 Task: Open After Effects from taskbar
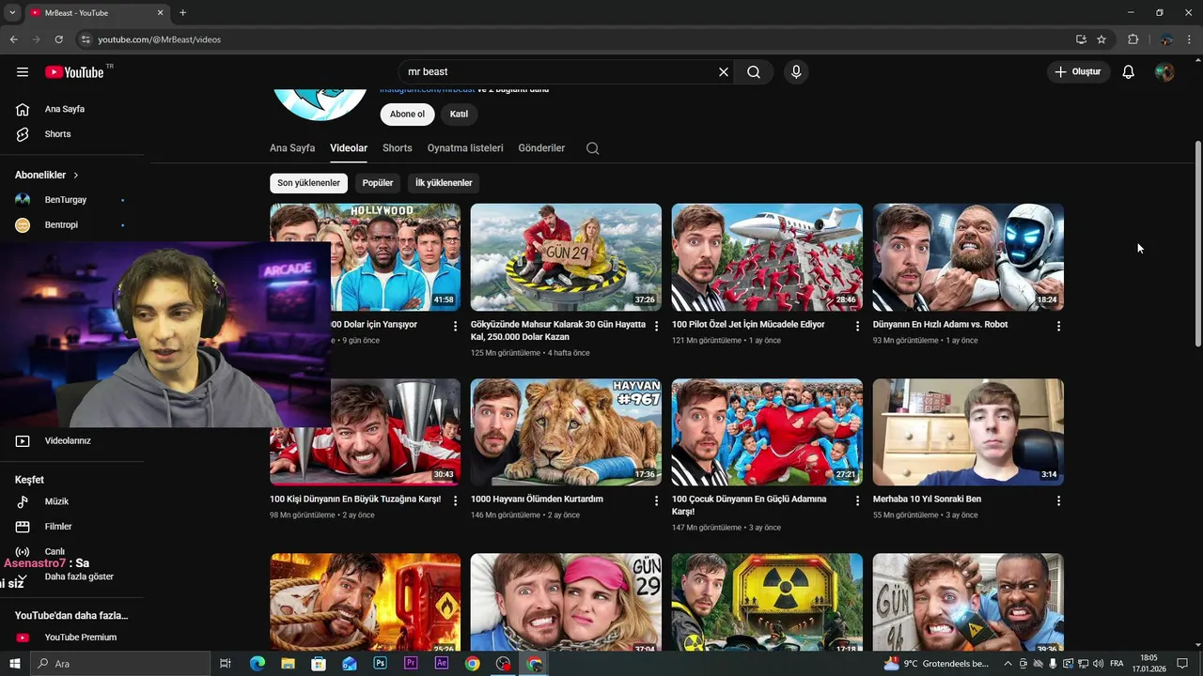[442, 664]
